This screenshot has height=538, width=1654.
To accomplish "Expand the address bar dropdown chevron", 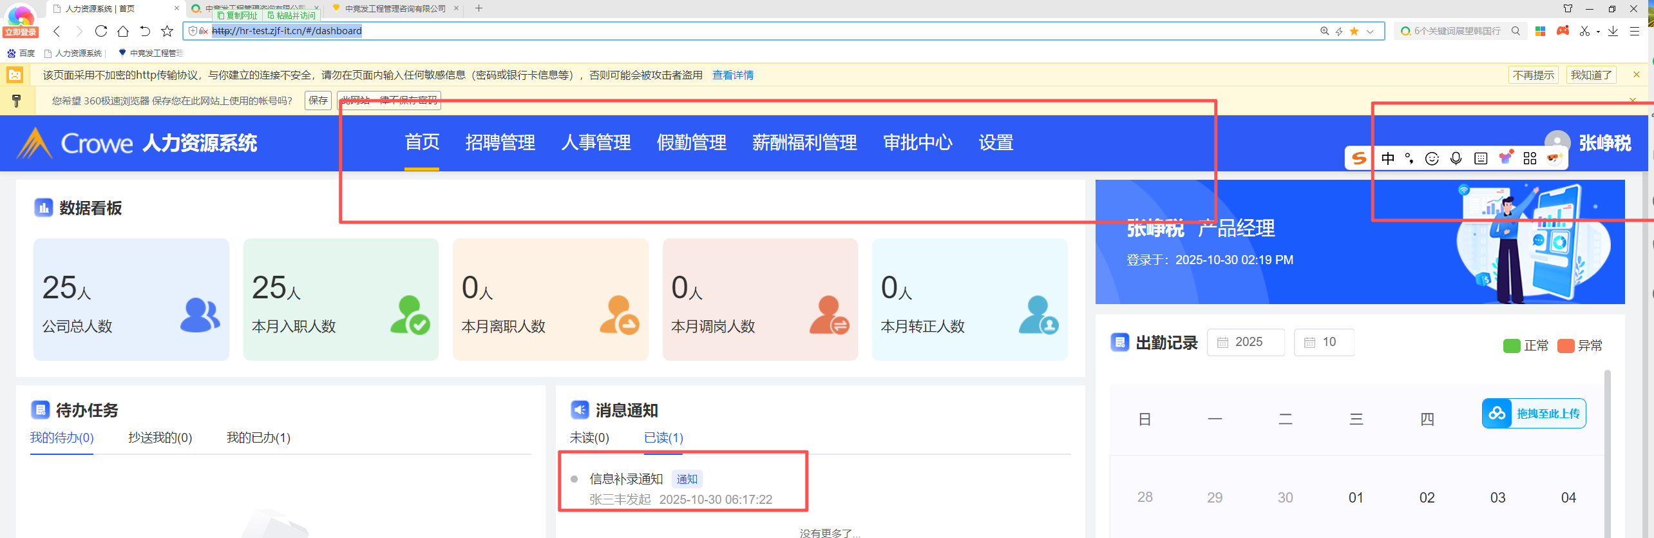I will [1370, 31].
